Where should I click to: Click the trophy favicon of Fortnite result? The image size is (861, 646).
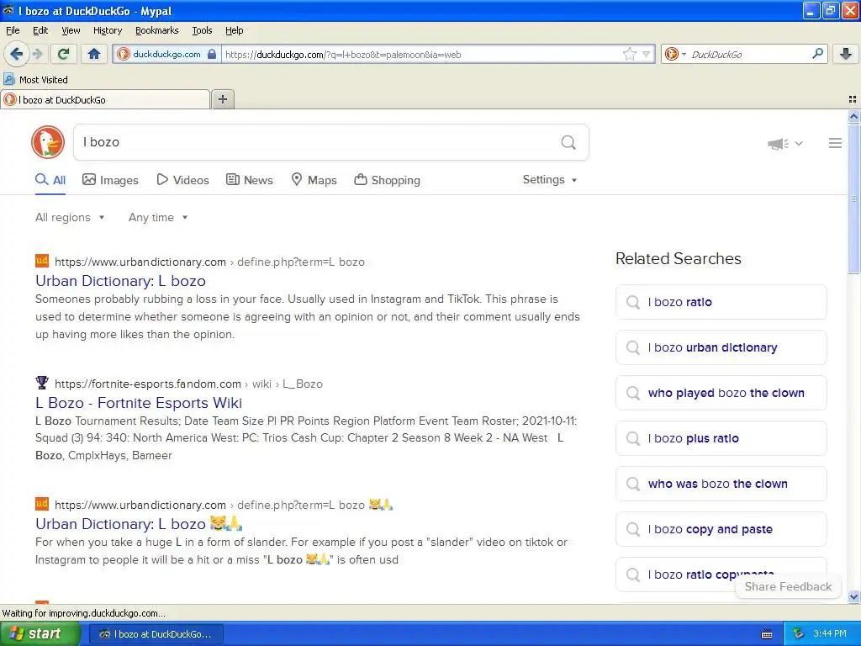[x=42, y=383]
